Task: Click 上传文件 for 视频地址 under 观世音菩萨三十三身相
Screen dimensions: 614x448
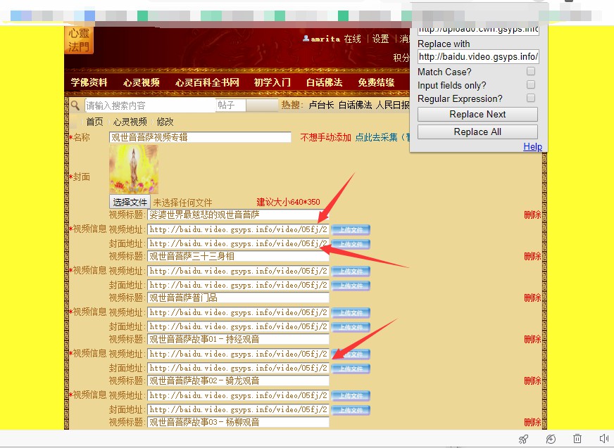Action: 351,271
